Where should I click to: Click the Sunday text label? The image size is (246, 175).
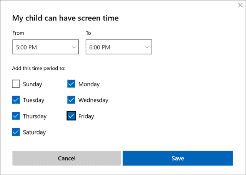pos(32,84)
